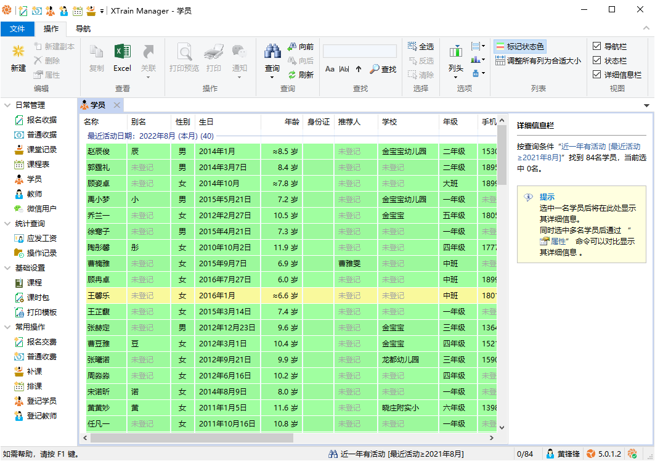The width and height of the screenshot is (655, 461).
Task: Open 报名收据 in the navigation pane
Action: coord(36,120)
